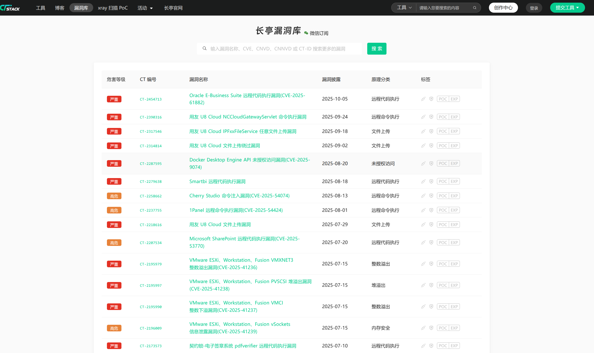Click the CT Stack logo
Screen dimensions: 594x353
click(10, 8)
